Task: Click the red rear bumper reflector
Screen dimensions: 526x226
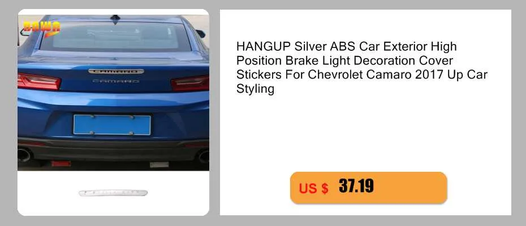Action: point(61,164)
